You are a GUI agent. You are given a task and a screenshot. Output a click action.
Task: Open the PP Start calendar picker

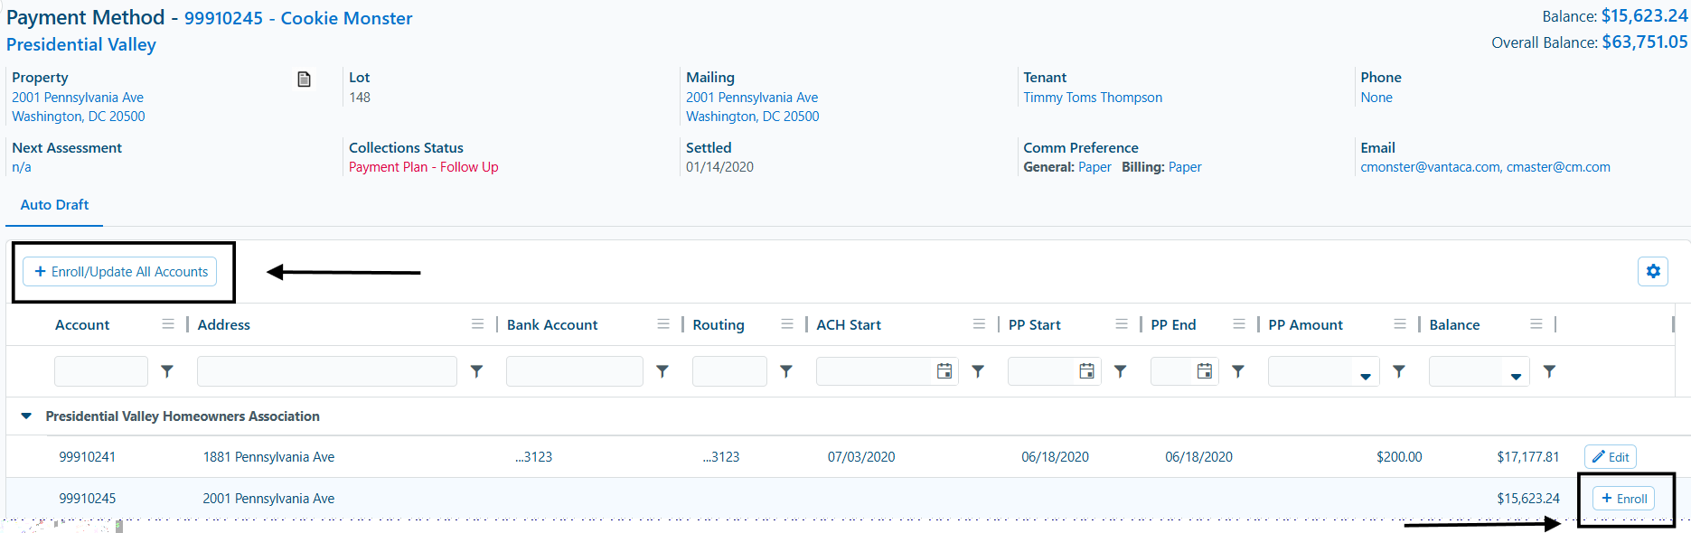click(x=1086, y=371)
